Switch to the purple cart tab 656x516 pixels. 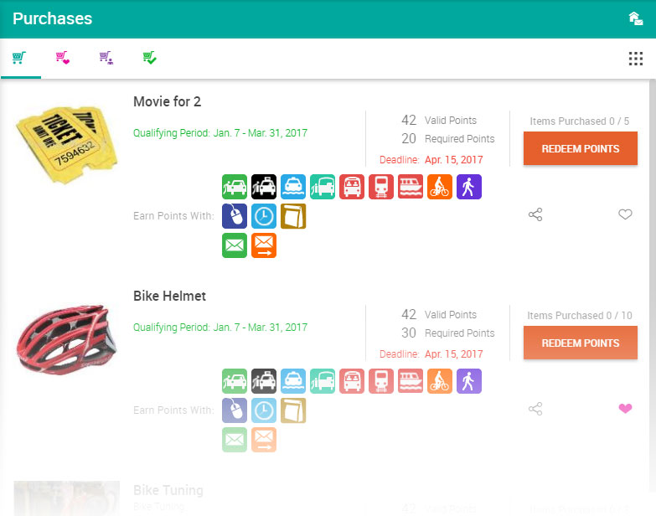[106, 58]
